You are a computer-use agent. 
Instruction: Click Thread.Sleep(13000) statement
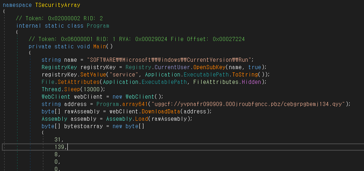tap(74, 89)
